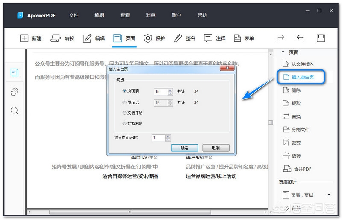Viewport: 342px width, 220px height.
Task: Open the 账户 menu
Action: coord(176,15)
